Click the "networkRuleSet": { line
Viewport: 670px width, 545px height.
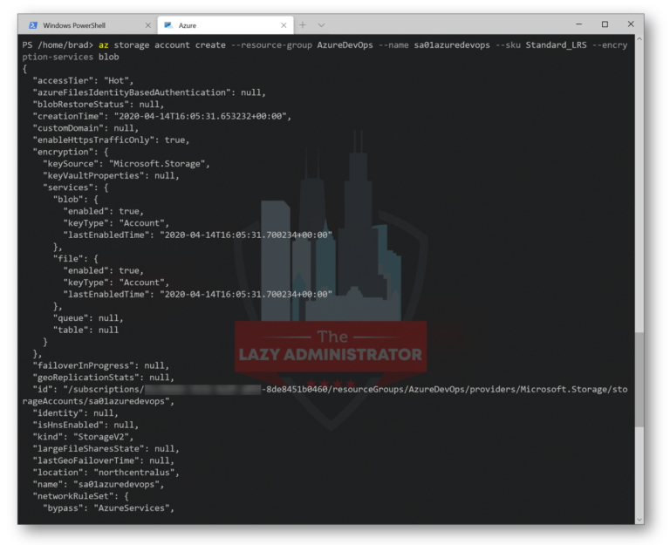point(81,496)
